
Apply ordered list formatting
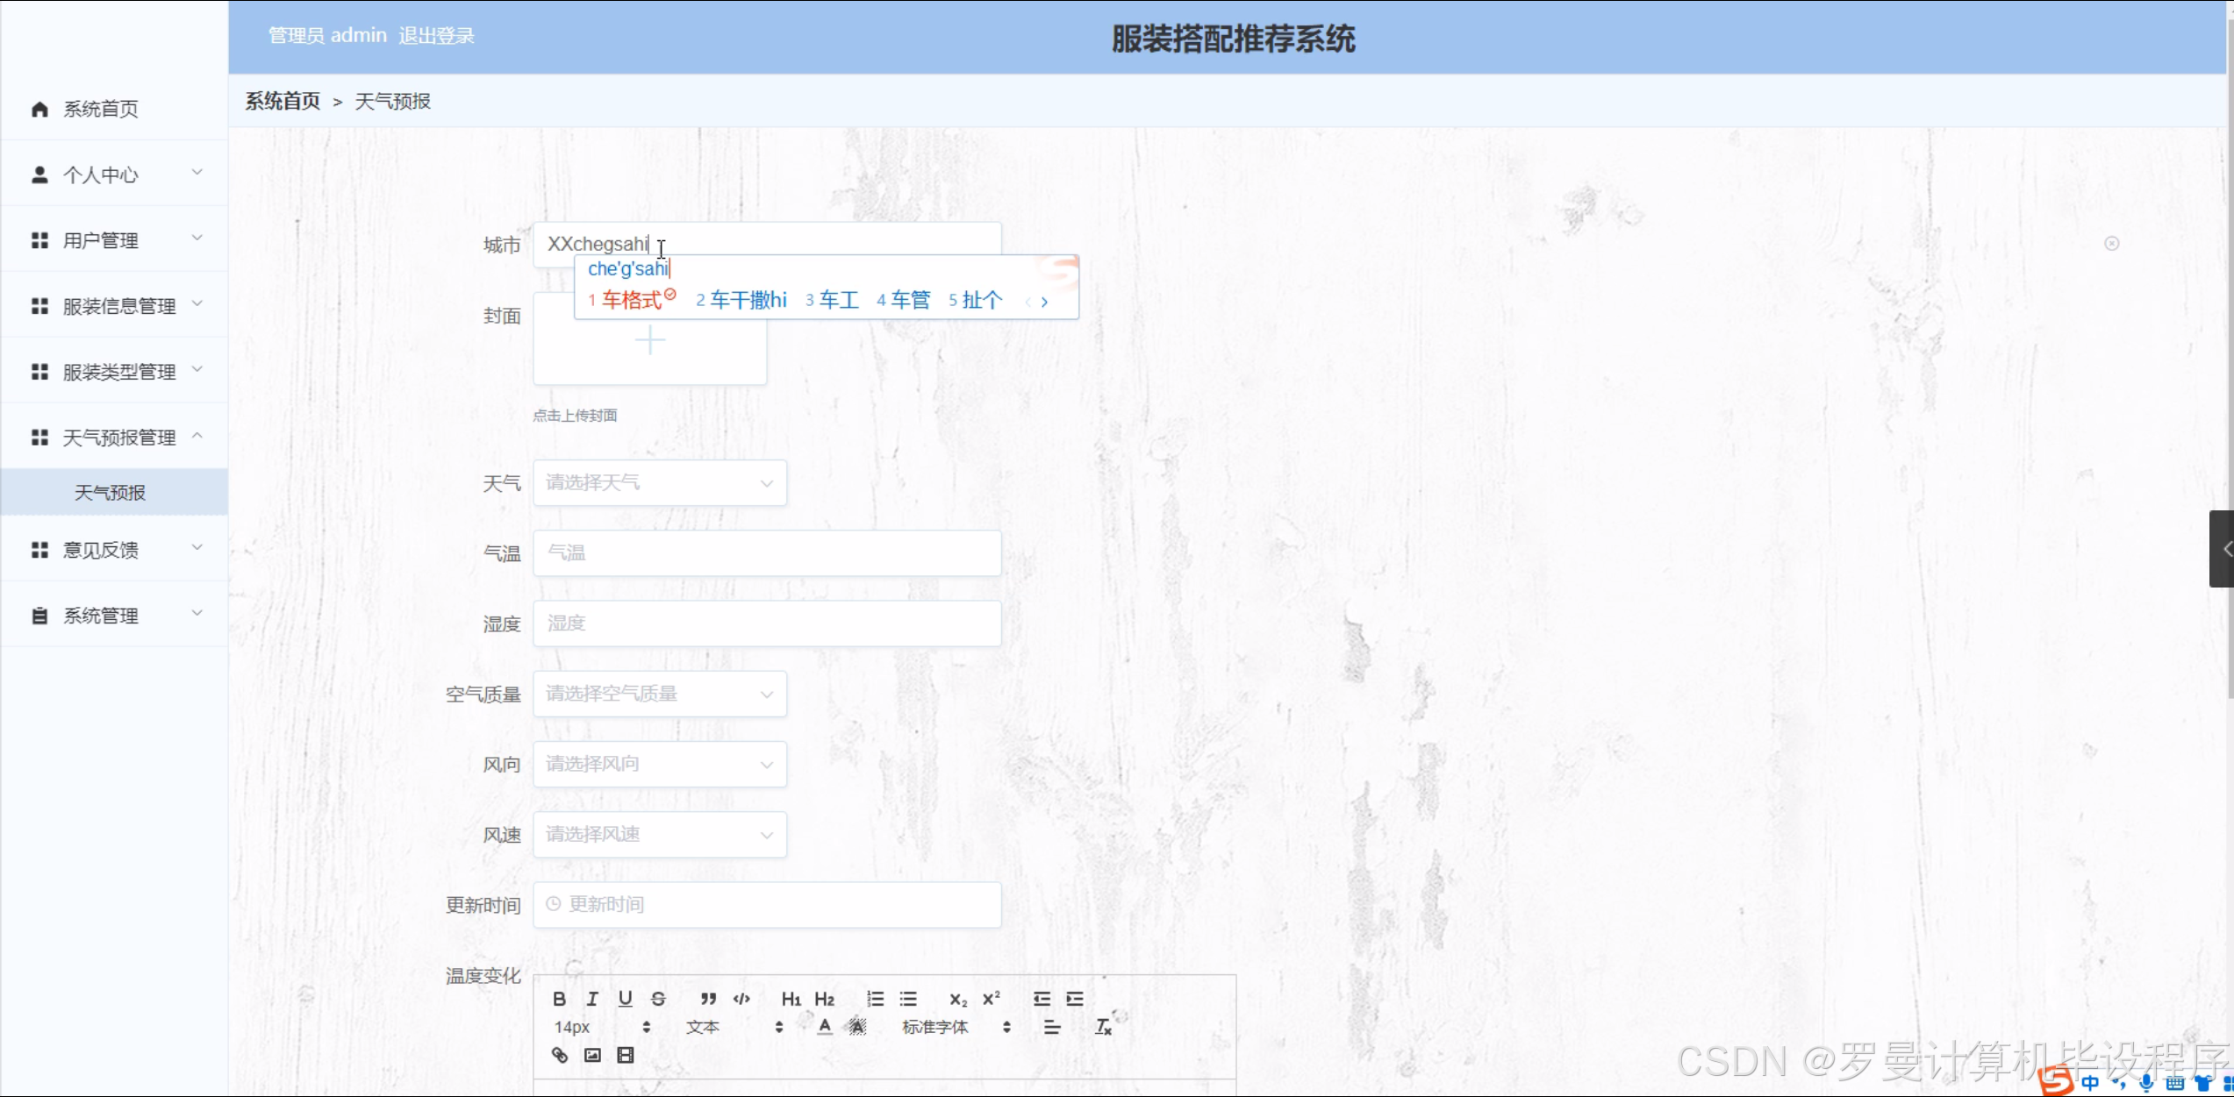pos(875,999)
